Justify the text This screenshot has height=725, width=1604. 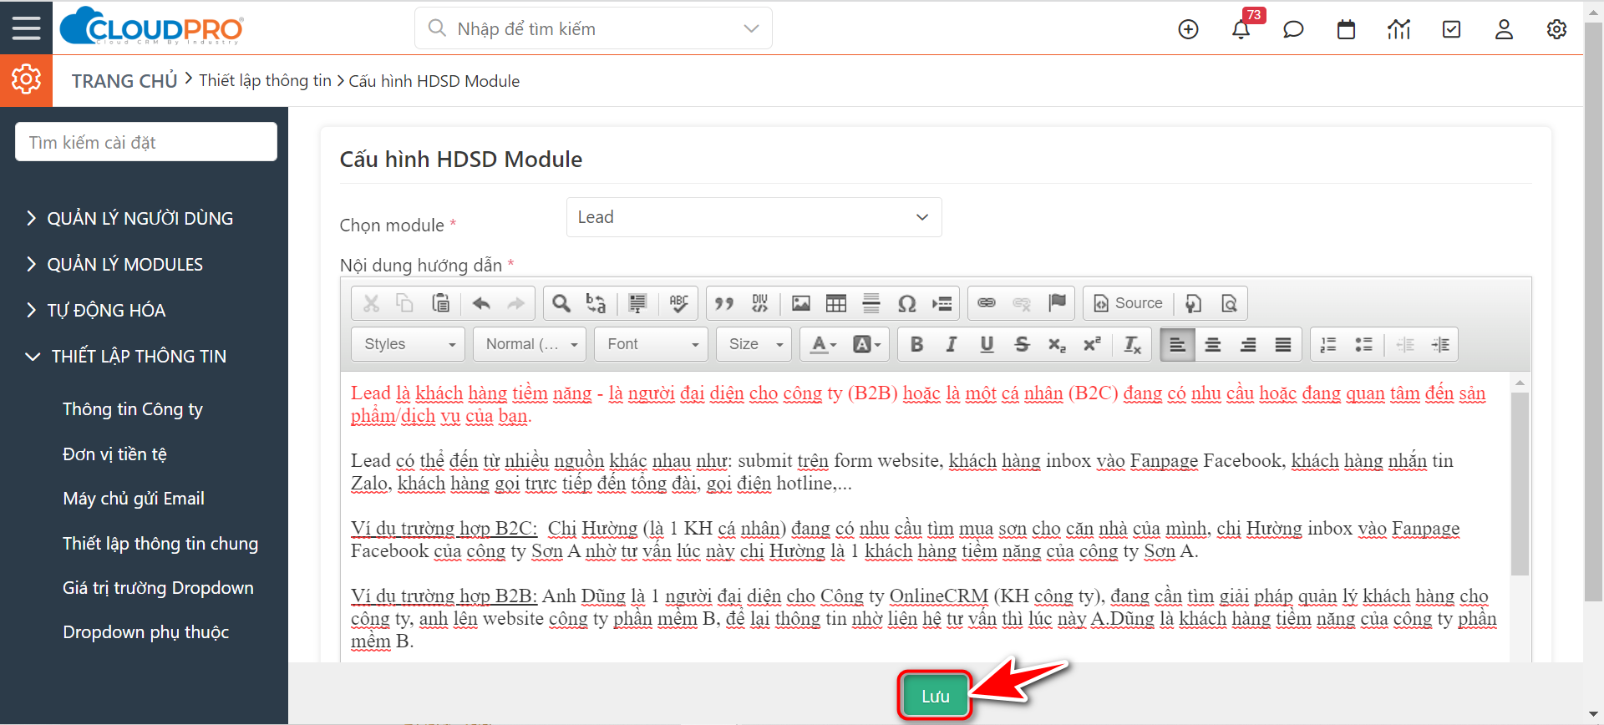[x=1283, y=344]
